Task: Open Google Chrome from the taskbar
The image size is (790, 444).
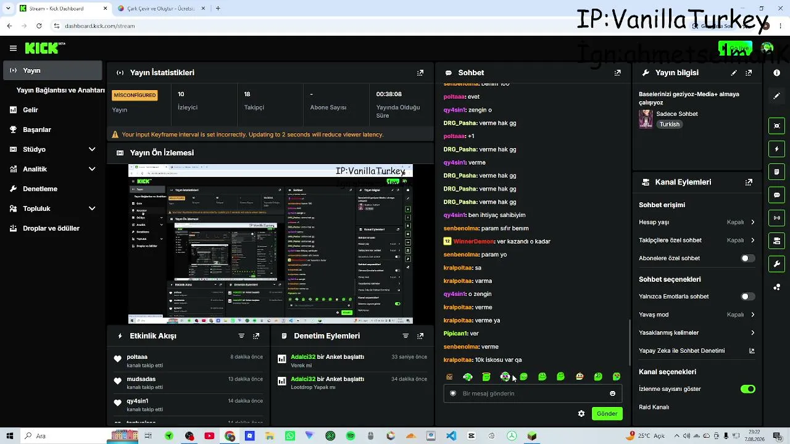Action: pyautogui.click(x=230, y=436)
